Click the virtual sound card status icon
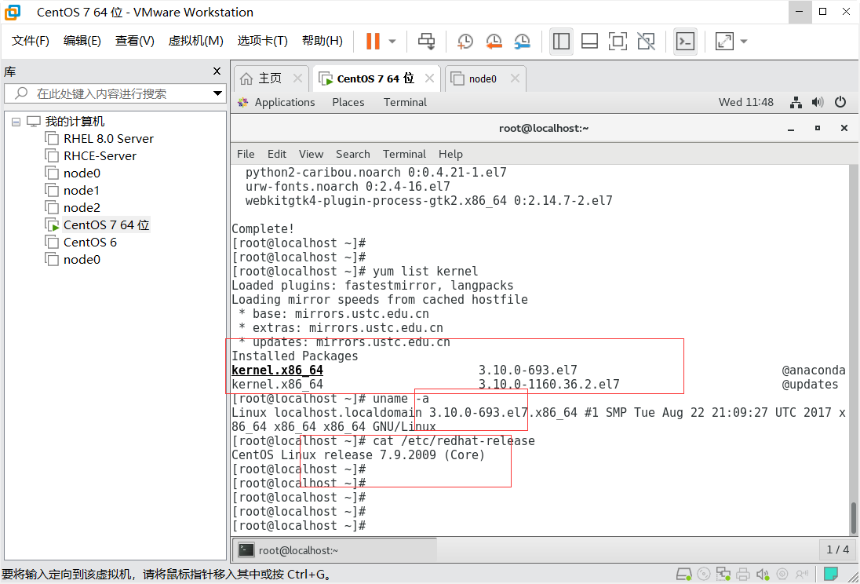The height and width of the screenshot is (584, 860). [x=761, y=574]
